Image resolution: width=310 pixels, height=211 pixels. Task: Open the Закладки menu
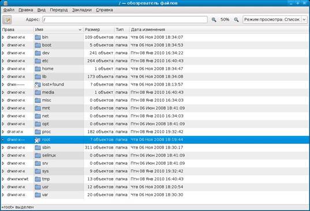click(81, 10)
